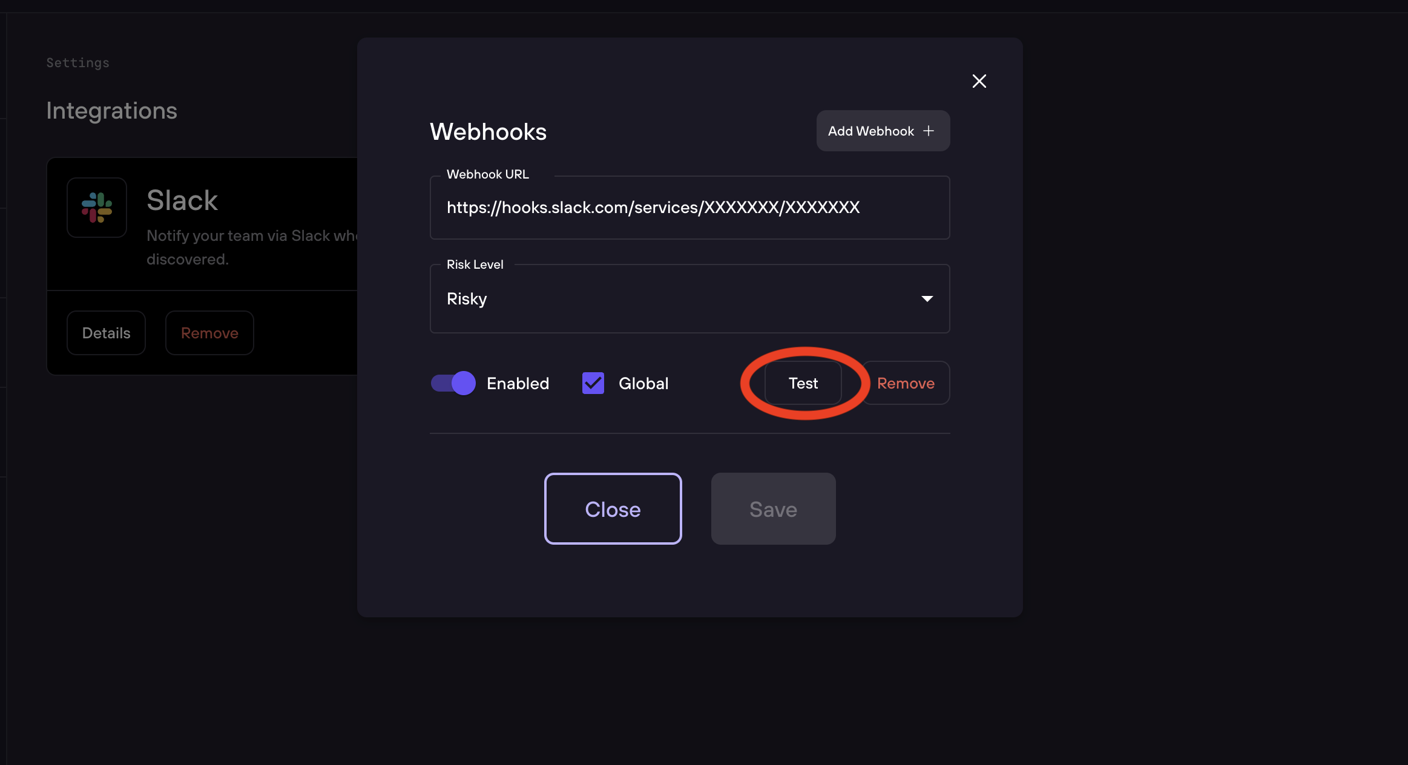This screenshot has height=765, width=1408.
Task: Close the Webhooks dialog with the X icon
Action: click(979, 81)
